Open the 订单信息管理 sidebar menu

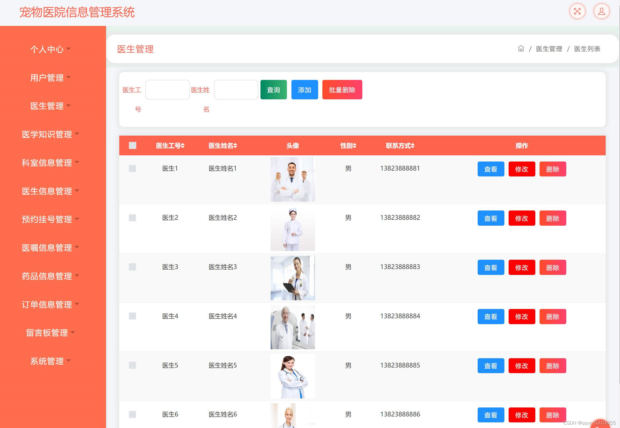tap(50, 304)
